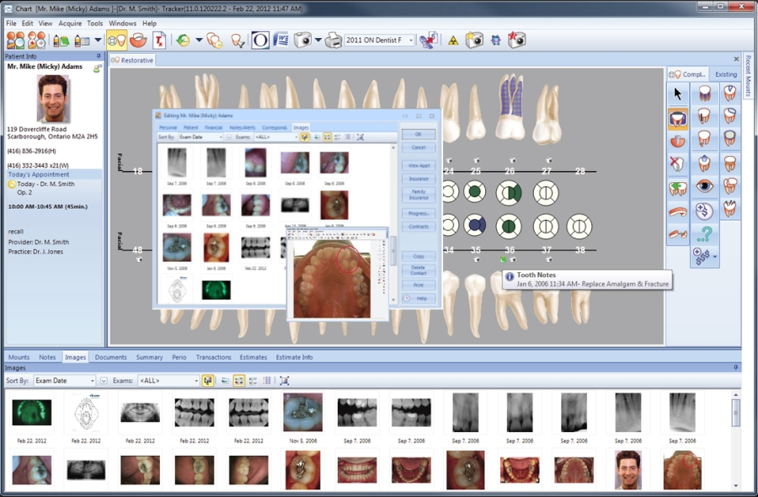
Task: Toggle thumbnail view in the bottom Images toolbar
Action: click(238, 381)
